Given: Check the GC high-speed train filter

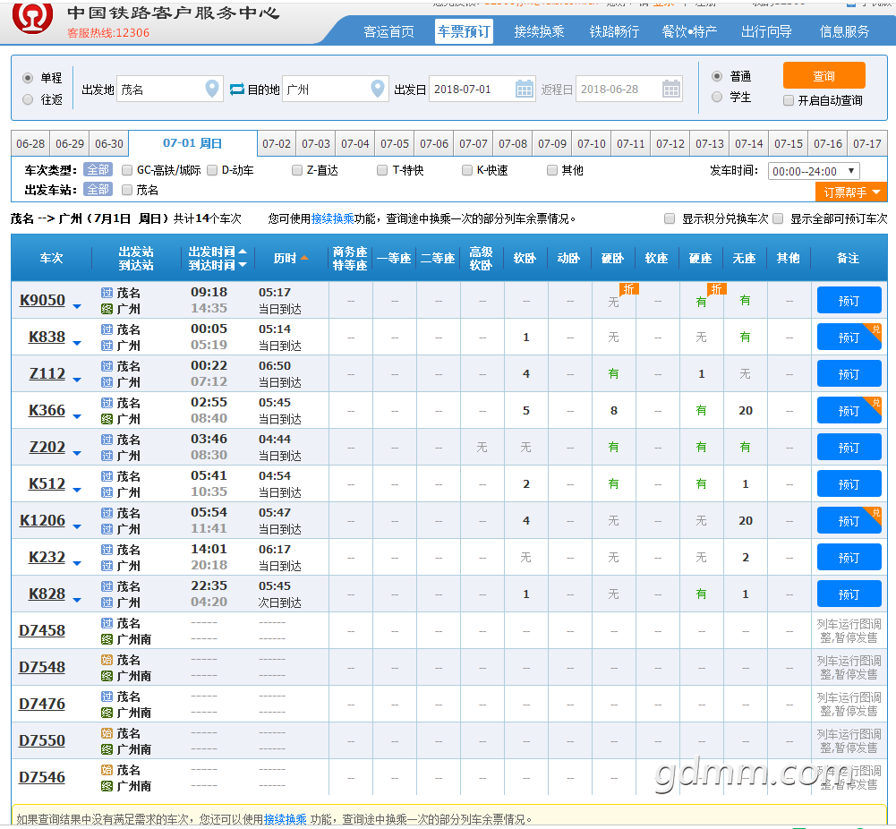Looking at the screenshot, I should [x=127, y=170].
